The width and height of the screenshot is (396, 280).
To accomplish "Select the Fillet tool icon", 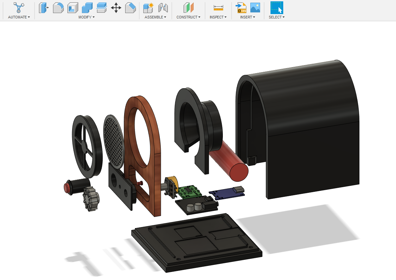I will [58, 8].
